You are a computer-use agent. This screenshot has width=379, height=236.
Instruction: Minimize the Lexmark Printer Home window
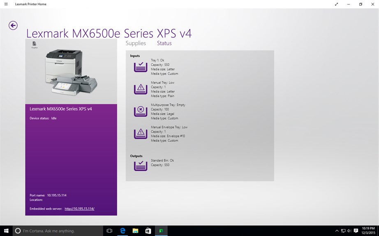point(349,4)
